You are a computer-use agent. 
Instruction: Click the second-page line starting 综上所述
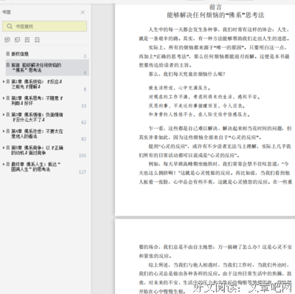218,265
